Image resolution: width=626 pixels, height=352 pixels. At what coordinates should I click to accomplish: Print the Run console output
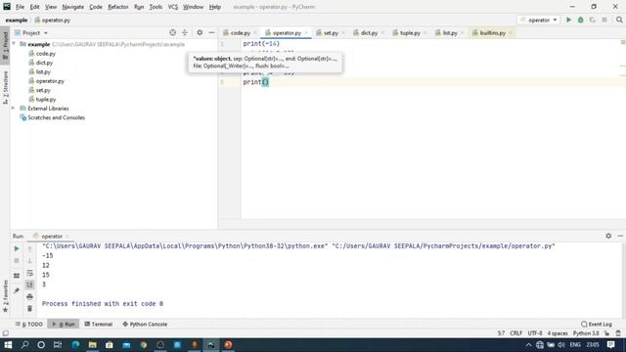(29, 296)
